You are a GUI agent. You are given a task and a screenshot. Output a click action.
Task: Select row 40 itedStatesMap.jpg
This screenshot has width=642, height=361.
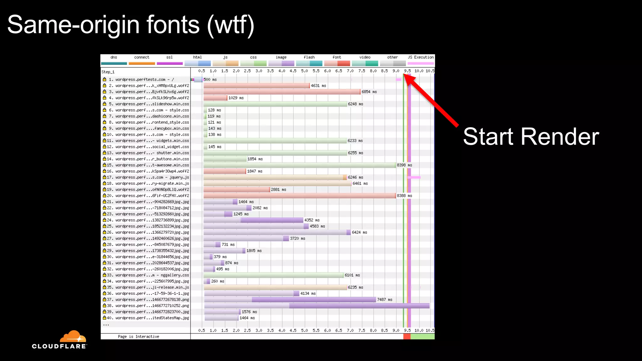click(145, 318)
